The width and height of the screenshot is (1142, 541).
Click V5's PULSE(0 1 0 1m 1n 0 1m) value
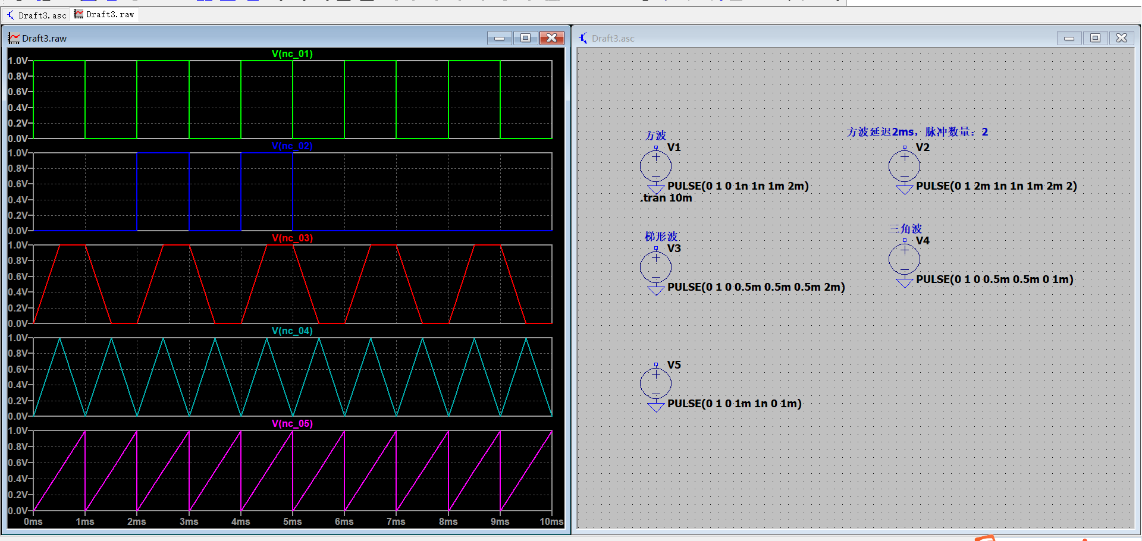coord(735,404)
